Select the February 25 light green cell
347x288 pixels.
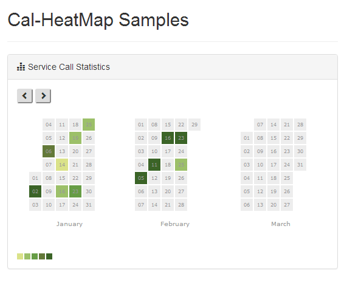[x=181, y=165]
